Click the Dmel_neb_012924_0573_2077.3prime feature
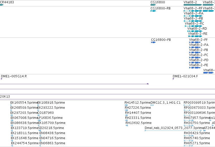 173,131
